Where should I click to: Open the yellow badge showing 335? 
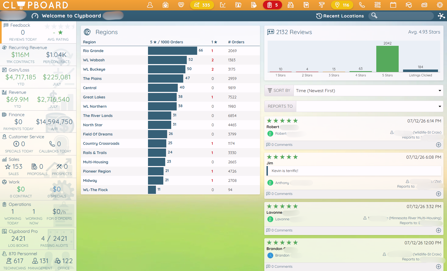click(202, 5)
